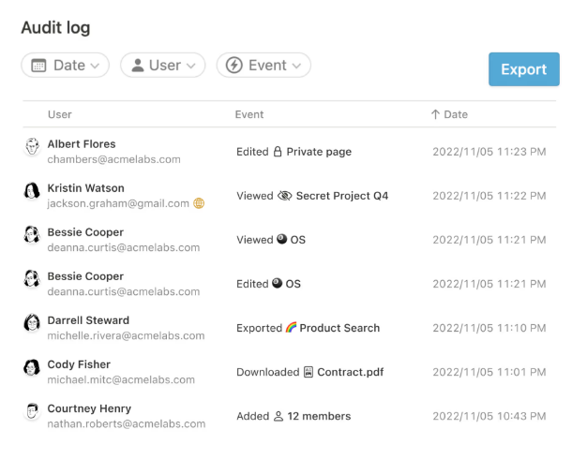Screen dimensions: 587x459
Task: Click the User column header
Action: pos(60,114)
